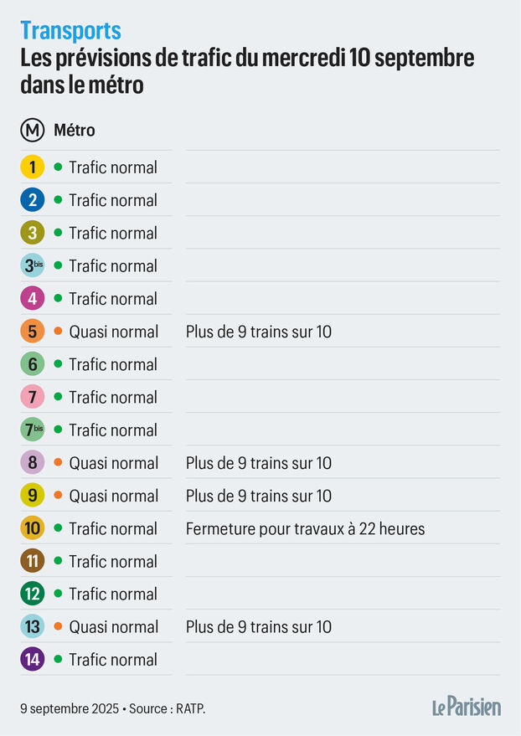Click 'Fermeture pour travaux à 22 heures' text
The image size is (521, 736).
[x=306, y=529]
